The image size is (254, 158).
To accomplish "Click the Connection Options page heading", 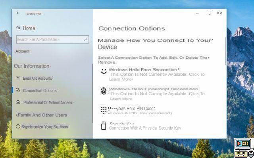I will pyautogui.click(x=132, y=28).
